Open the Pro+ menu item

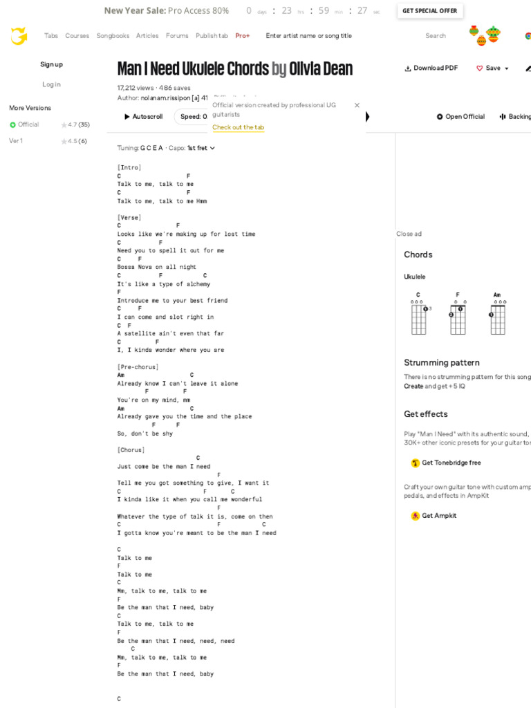[x=243, y=36]
